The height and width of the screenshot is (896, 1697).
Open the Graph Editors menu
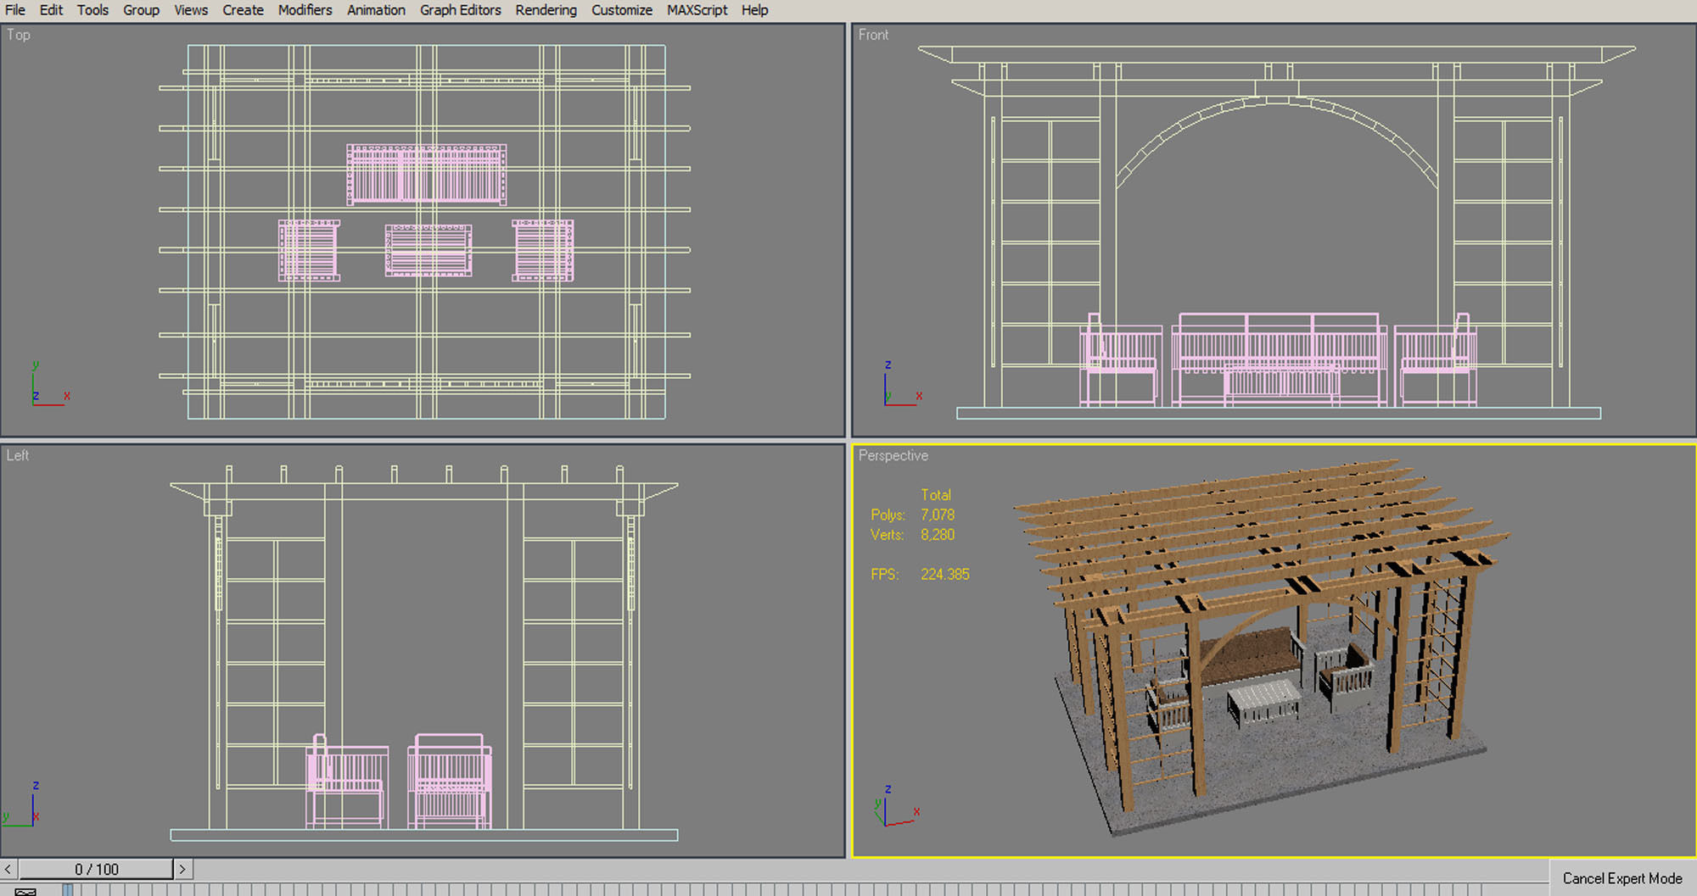click(460, 10)
